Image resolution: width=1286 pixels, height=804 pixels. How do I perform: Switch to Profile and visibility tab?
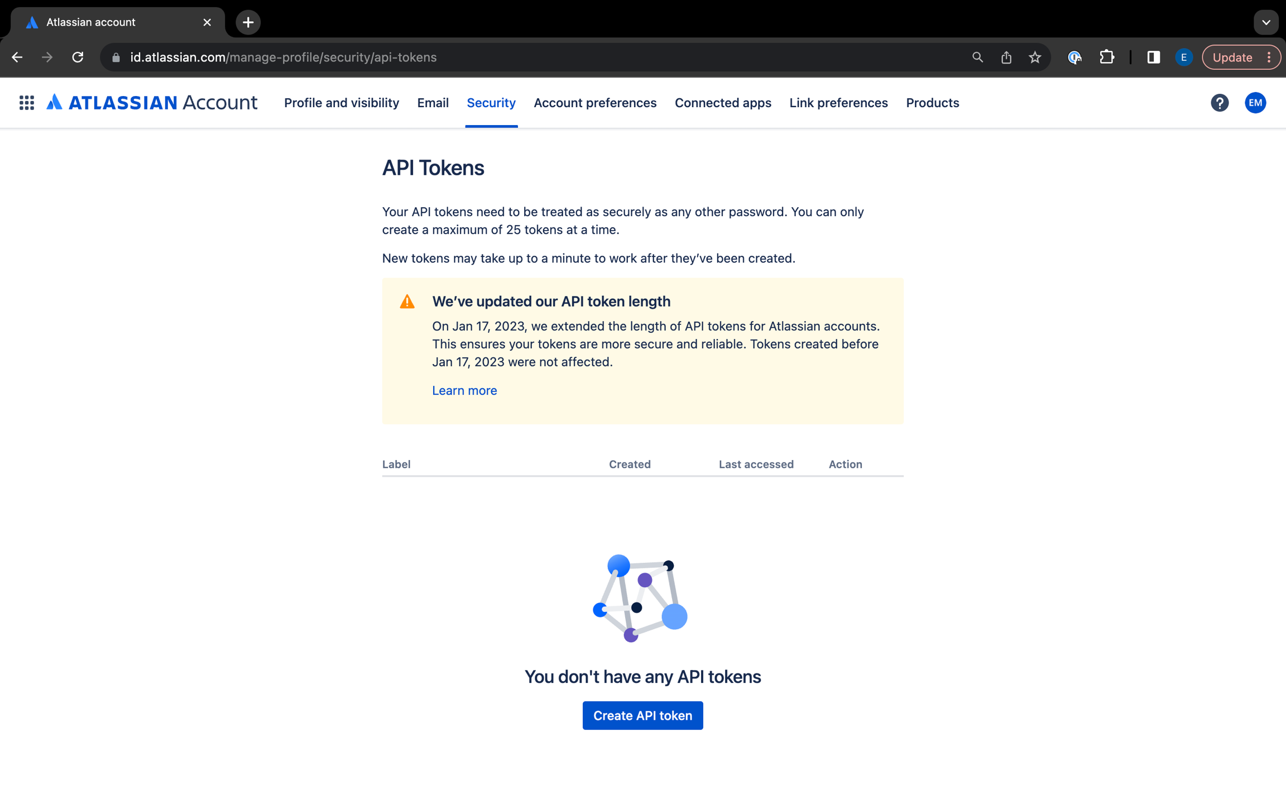pyautogui.click(x=341, y=103)
